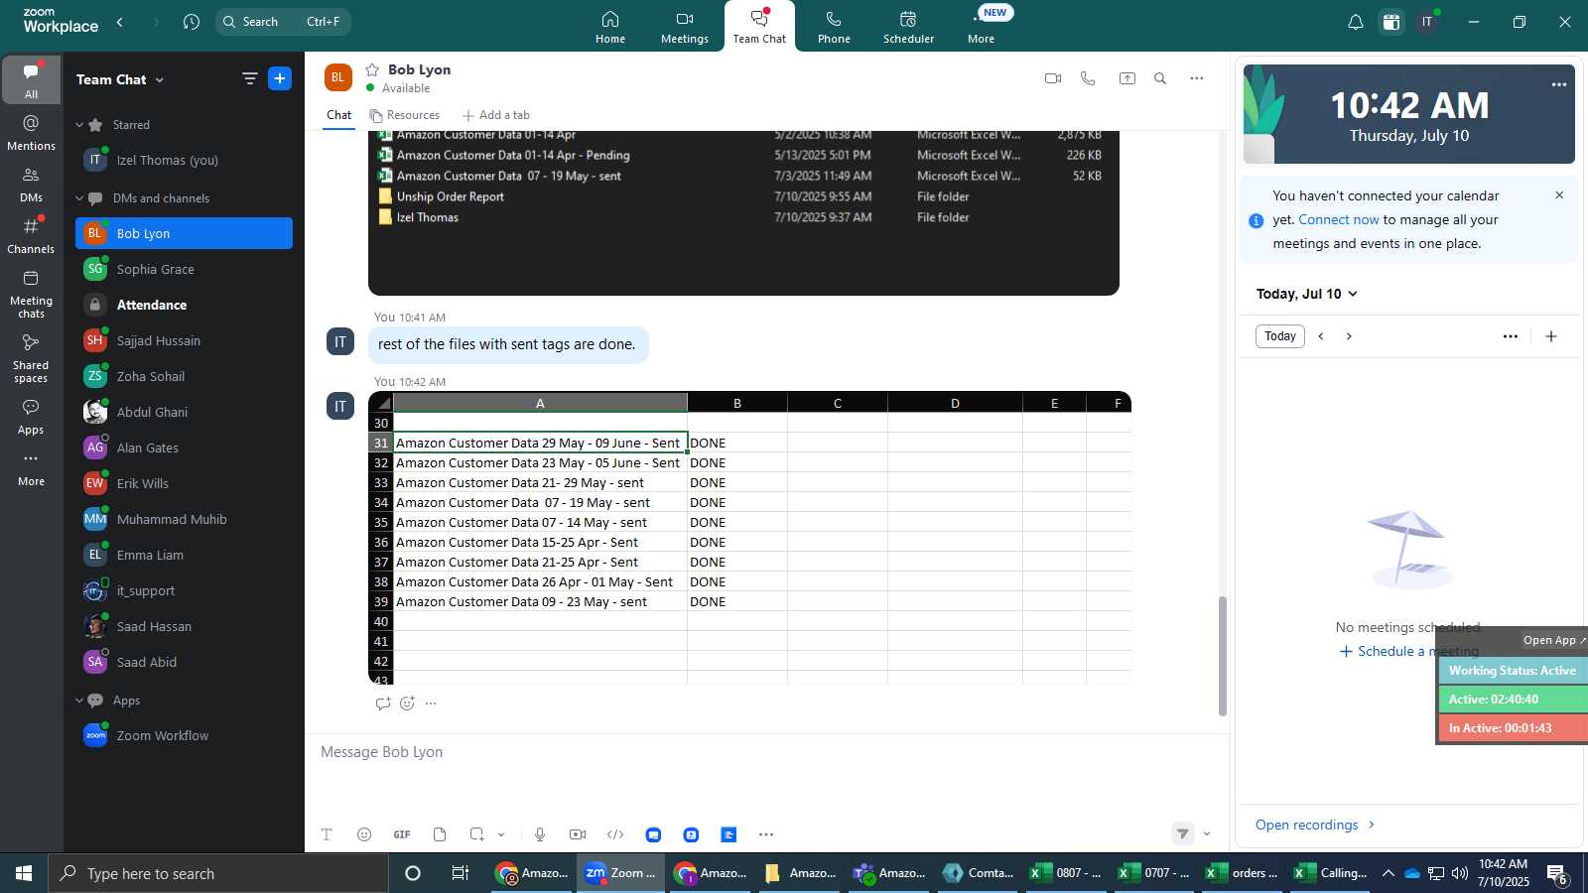Insert a code snippet
The height and width of the screenshot is (893, 1588).
pyautogui.click(x=615, y=834)
